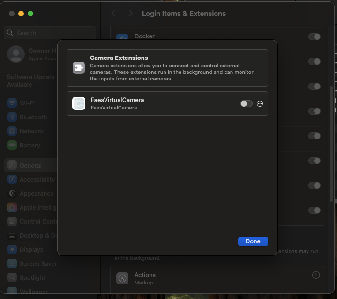Enable the FaesVirtualCamera extension toggle
Image resolution: width=337 pixels, height=299 pixels.
click(x=246, y=104)
